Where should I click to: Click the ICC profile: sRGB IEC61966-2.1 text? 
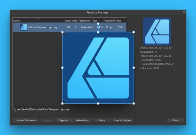point(158,64)
